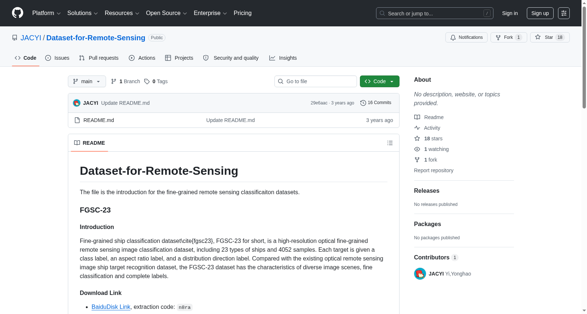The height and width of the screenshot is (314, 587).
Task: Click the Star count 18
Action: click(560, 37)
